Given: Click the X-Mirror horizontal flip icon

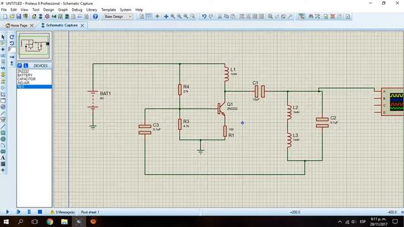Looking at the screenshot, I should [x=12, y=57].
